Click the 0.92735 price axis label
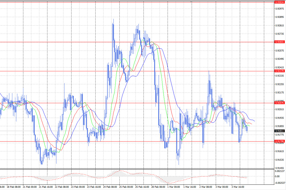Viewport: 286px width, 190px height. click(x=280, y=34)
